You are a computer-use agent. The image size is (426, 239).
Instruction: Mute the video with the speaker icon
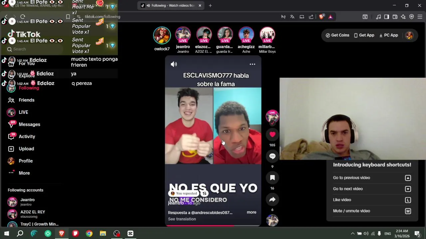[x=174, y=64]
